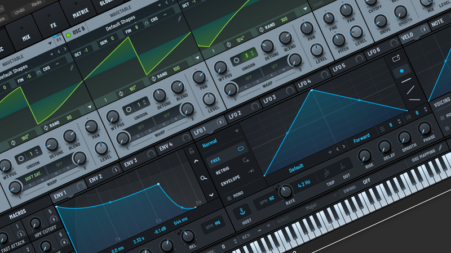Click the pencil icon next to OSC MAPPING
451x253 pixels.
(x=440, y=147)
